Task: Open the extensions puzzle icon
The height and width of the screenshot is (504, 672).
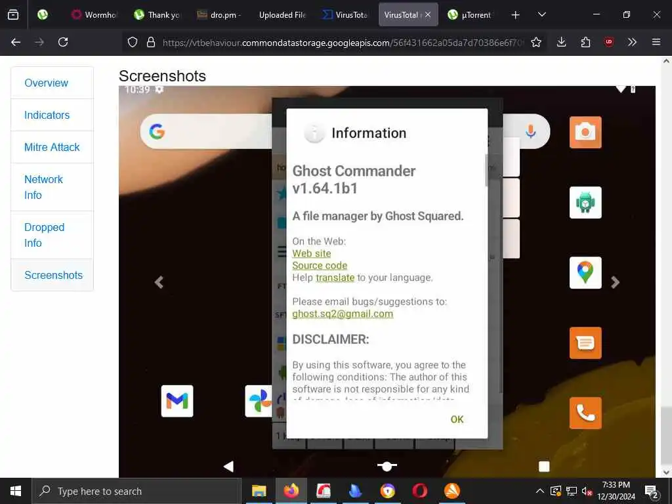Action: click(x=585, y=42)
